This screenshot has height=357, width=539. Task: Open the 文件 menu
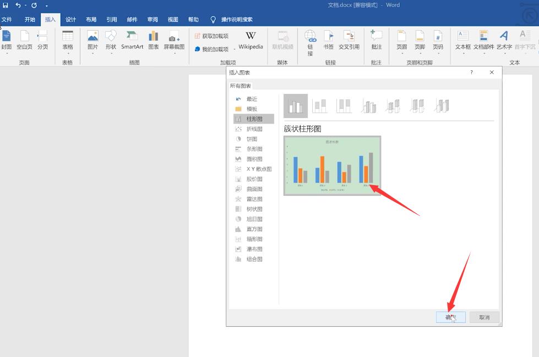[7, 20]
